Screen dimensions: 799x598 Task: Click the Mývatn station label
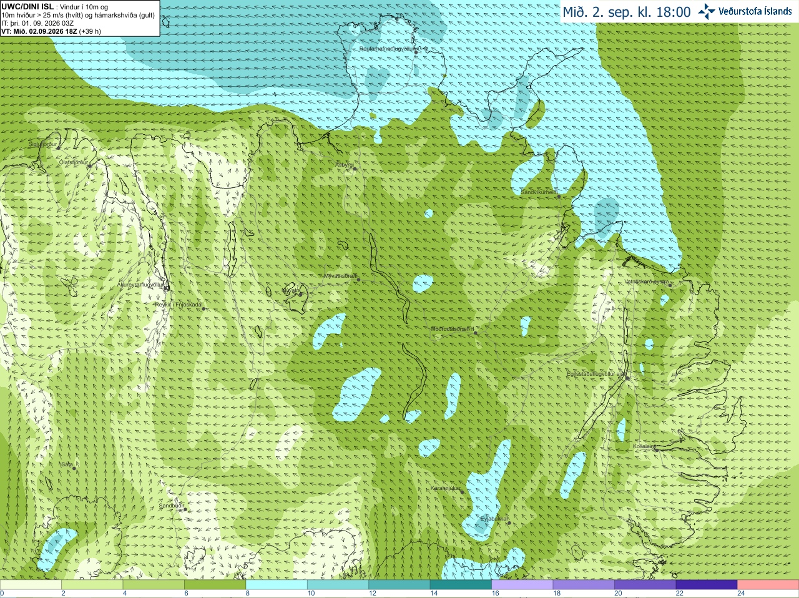click(x=290, y=290)
